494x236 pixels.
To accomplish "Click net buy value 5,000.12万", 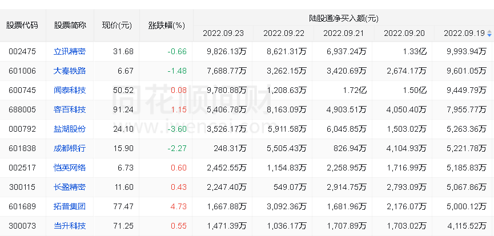I will click(x=467, y=206).
